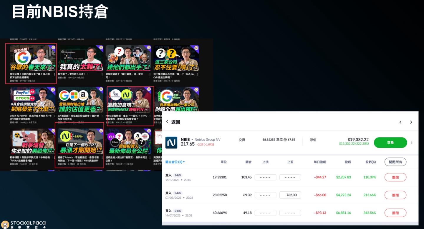The height and width of the screenshot is (229, 424).
Task: Edit the take-profit field showing 762.30
Action: point(290,195)
